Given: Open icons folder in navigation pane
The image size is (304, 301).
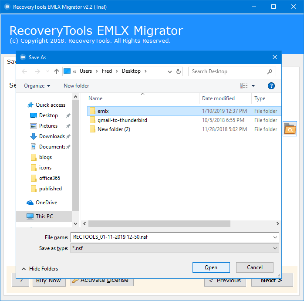Looking at the screenshot, I should click(45, 168).
